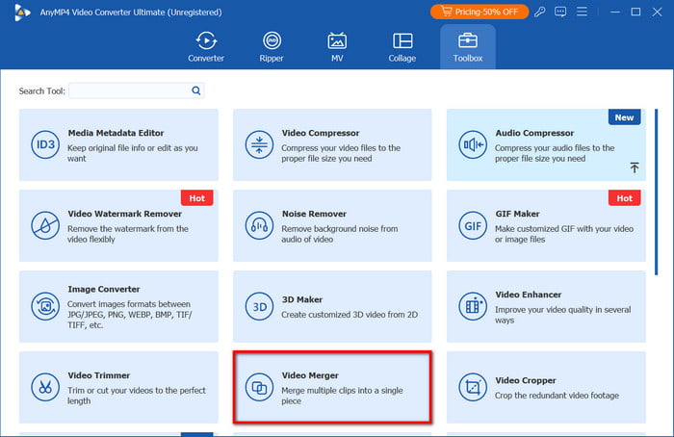Open Video Watermark Remover title
Image resolution: width=674 pixels, height=437 pixels.
[x=124, y=214]
